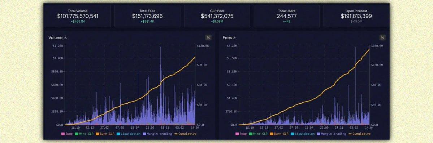433x143 pixels.
Task: Click the GLP Pool stat card
Action: (x=217, y=16)
